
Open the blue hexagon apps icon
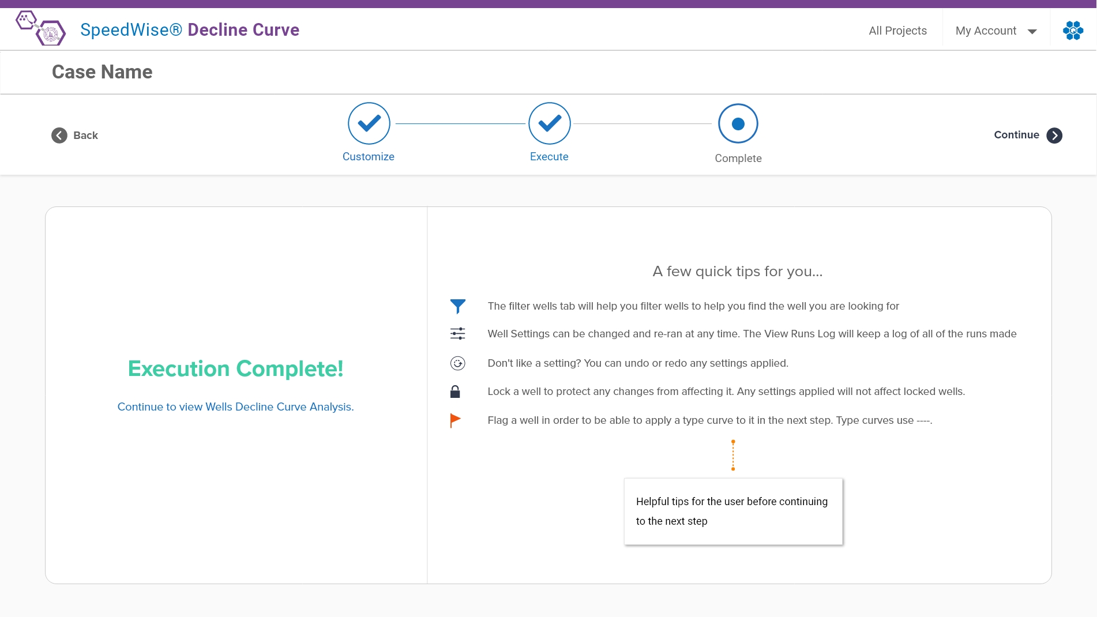coord(1073,31)
